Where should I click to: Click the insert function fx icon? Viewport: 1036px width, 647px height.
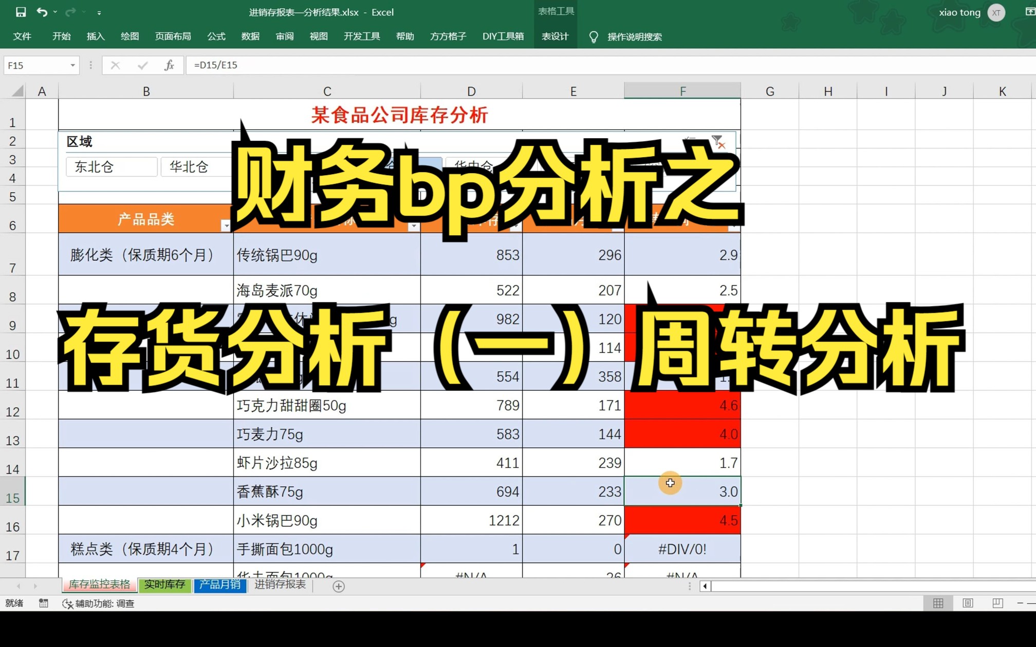tap(169, 65)
